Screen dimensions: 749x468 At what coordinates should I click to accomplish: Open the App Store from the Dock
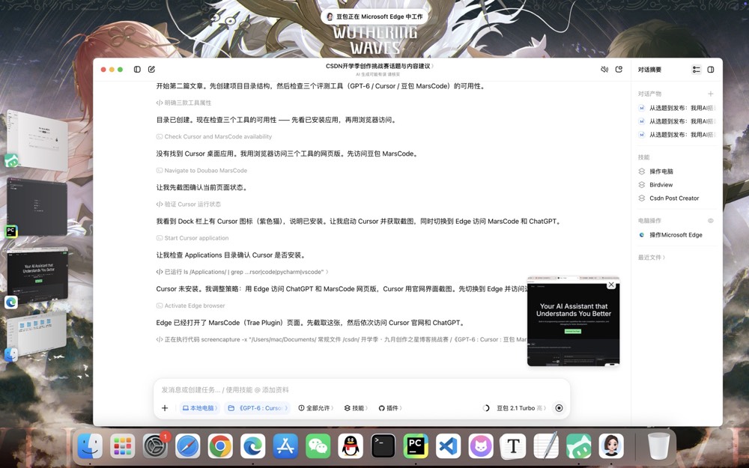click(x=285, y=446)
